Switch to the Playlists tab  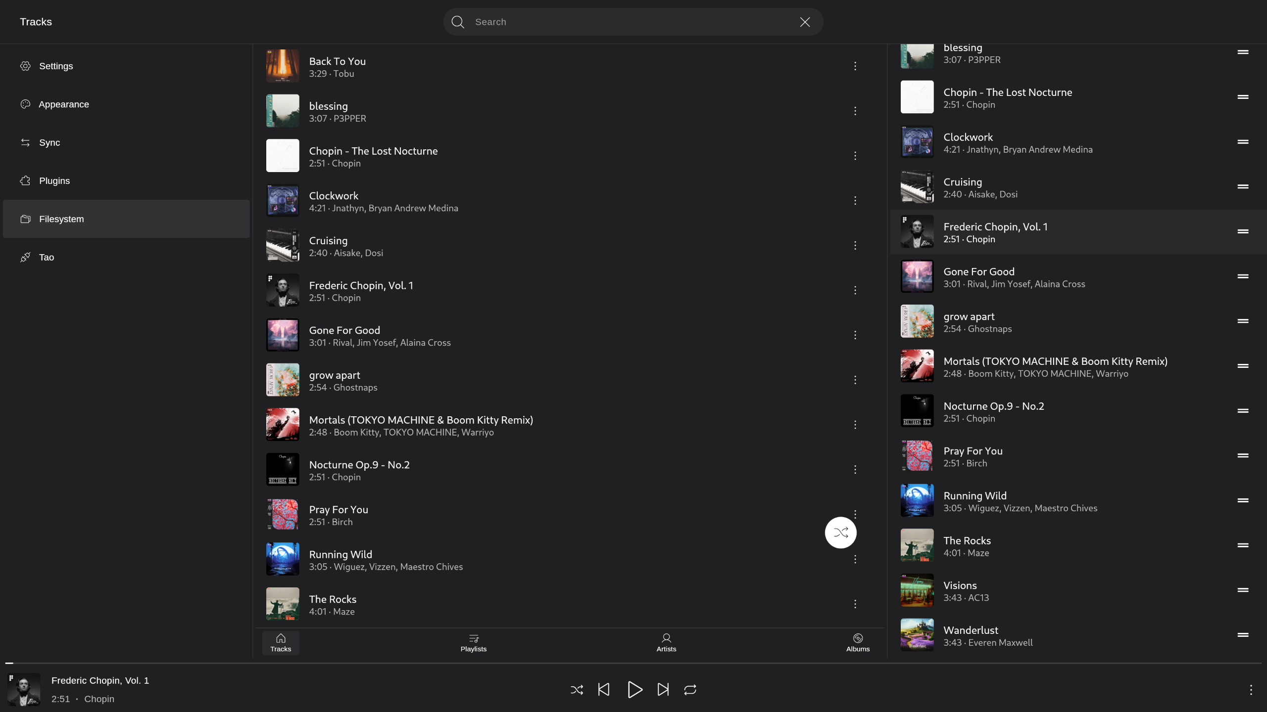click(x=473, y=643)
